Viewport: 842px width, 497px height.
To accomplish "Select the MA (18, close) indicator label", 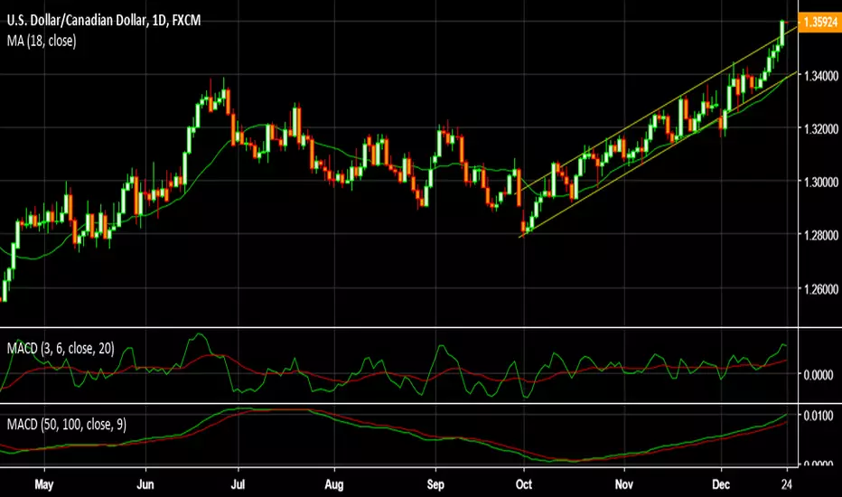I will 42,41.
